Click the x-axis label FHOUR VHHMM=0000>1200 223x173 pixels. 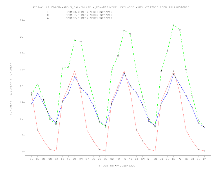[117, 166]
